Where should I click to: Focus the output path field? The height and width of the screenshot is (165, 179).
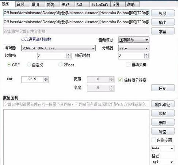coord(76,22)
